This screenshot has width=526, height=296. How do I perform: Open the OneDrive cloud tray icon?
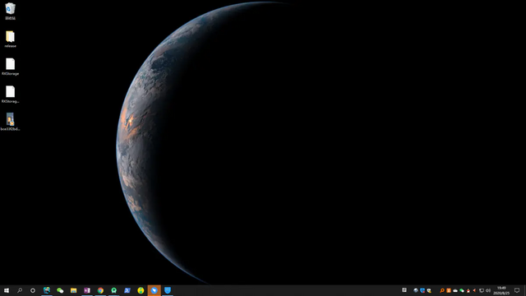coord(455,290)
